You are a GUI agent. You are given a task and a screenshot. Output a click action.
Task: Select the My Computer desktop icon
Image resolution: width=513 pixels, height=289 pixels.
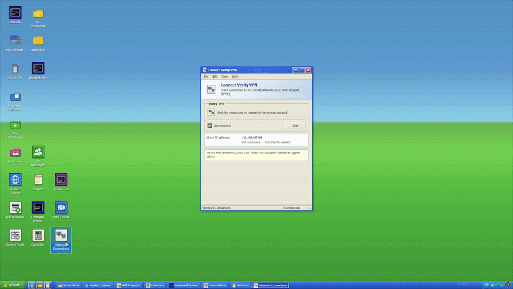coord(15,43)
